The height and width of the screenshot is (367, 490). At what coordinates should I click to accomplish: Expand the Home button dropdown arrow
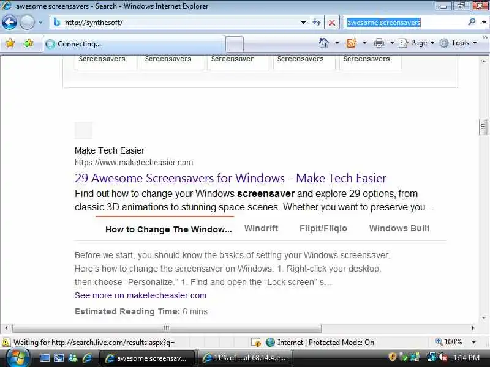pos(337,43)
